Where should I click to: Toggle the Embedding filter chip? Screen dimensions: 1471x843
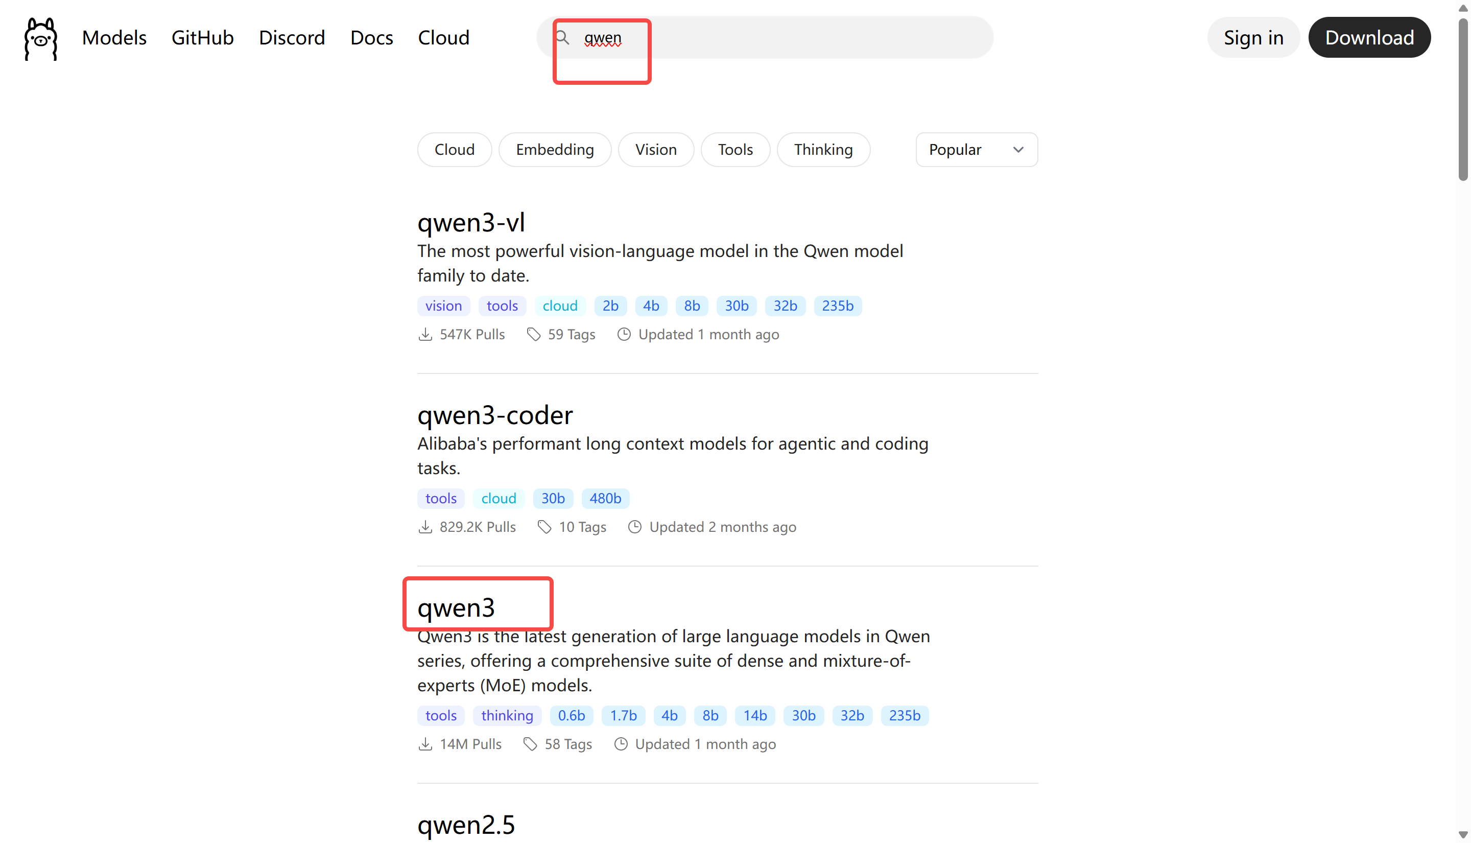554,149
